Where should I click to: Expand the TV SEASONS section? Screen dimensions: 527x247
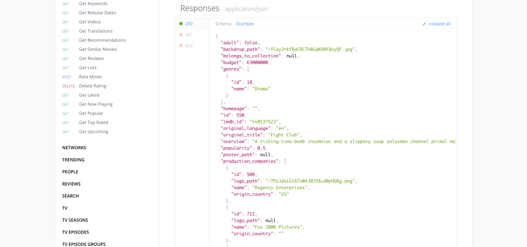[75, 220]
